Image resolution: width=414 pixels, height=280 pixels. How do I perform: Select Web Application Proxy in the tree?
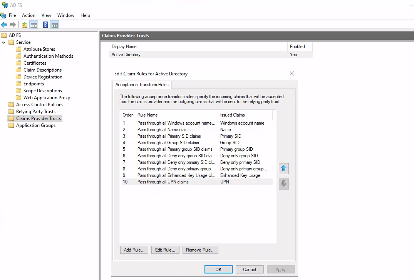click(47, 98)
